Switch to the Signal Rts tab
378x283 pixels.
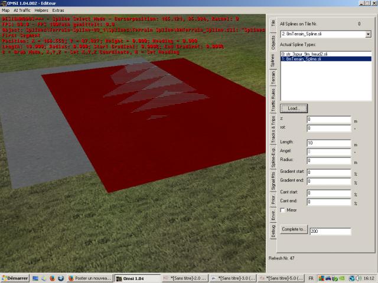pos(273,181)
